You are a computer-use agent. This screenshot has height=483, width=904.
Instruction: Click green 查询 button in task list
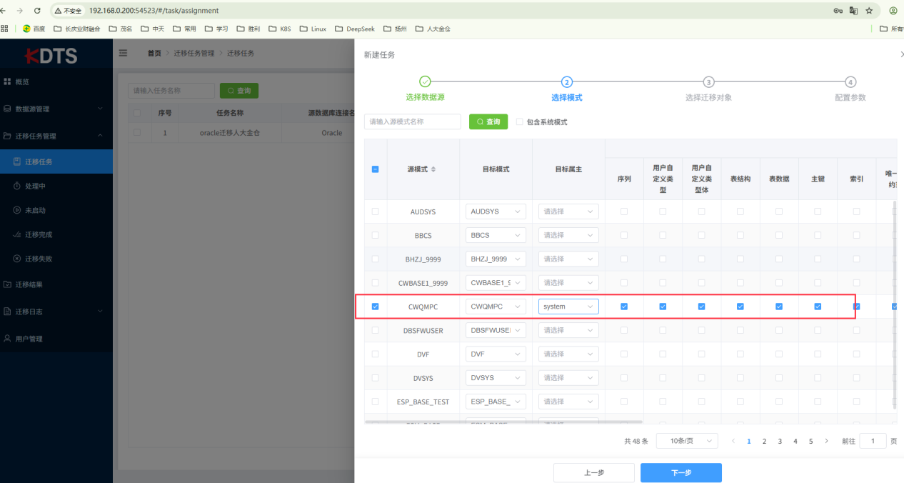pyautogui.click(x=239, y=91)
